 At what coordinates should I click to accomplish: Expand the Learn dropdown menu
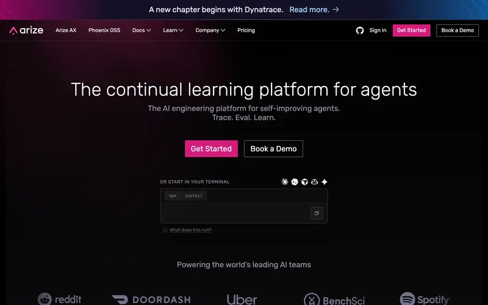[x=173, y=30]
